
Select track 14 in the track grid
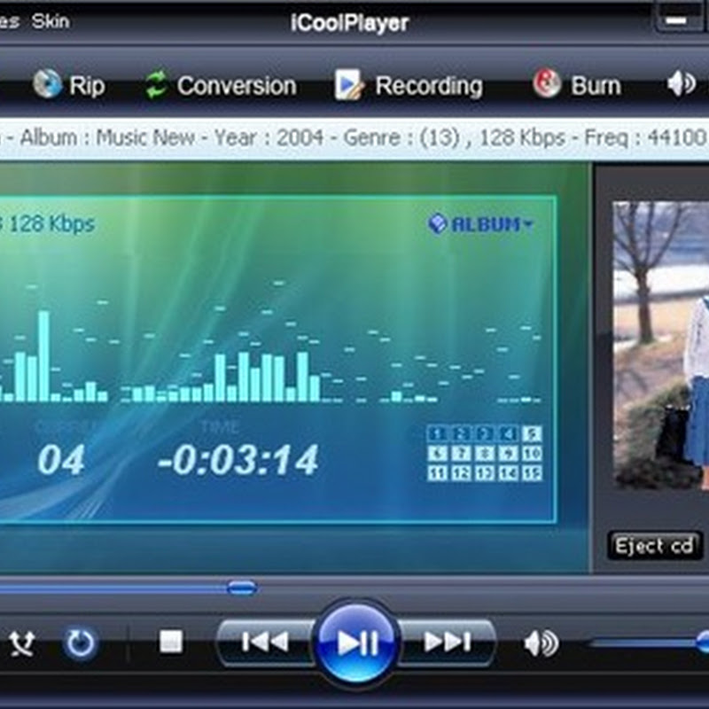(508, 473)
